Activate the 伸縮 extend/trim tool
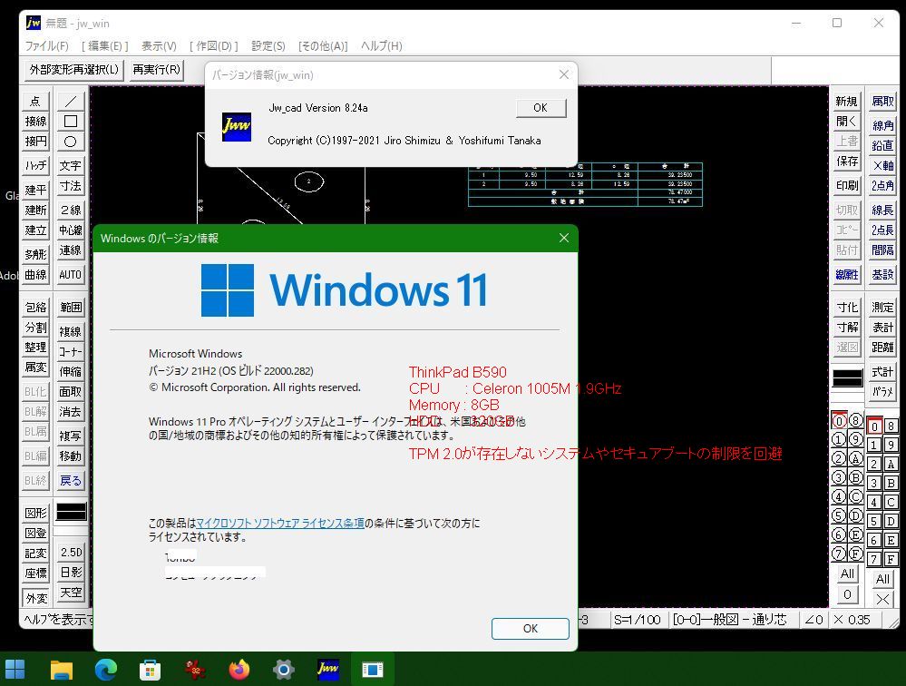 tap(71, 371)
